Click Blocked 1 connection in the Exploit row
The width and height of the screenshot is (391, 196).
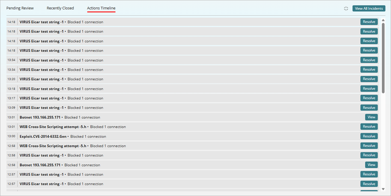(x=88, y=136)
